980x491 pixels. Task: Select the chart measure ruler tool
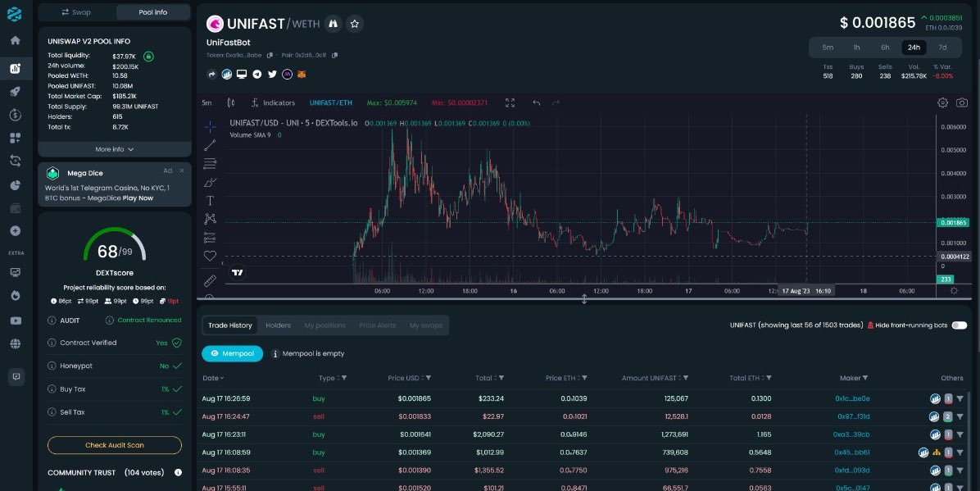[x=210, y=281]
